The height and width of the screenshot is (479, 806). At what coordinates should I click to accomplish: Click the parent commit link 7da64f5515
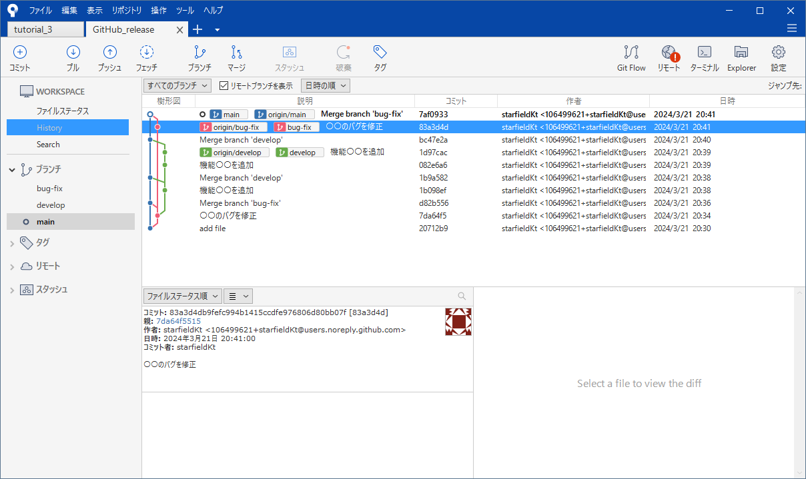178,321
